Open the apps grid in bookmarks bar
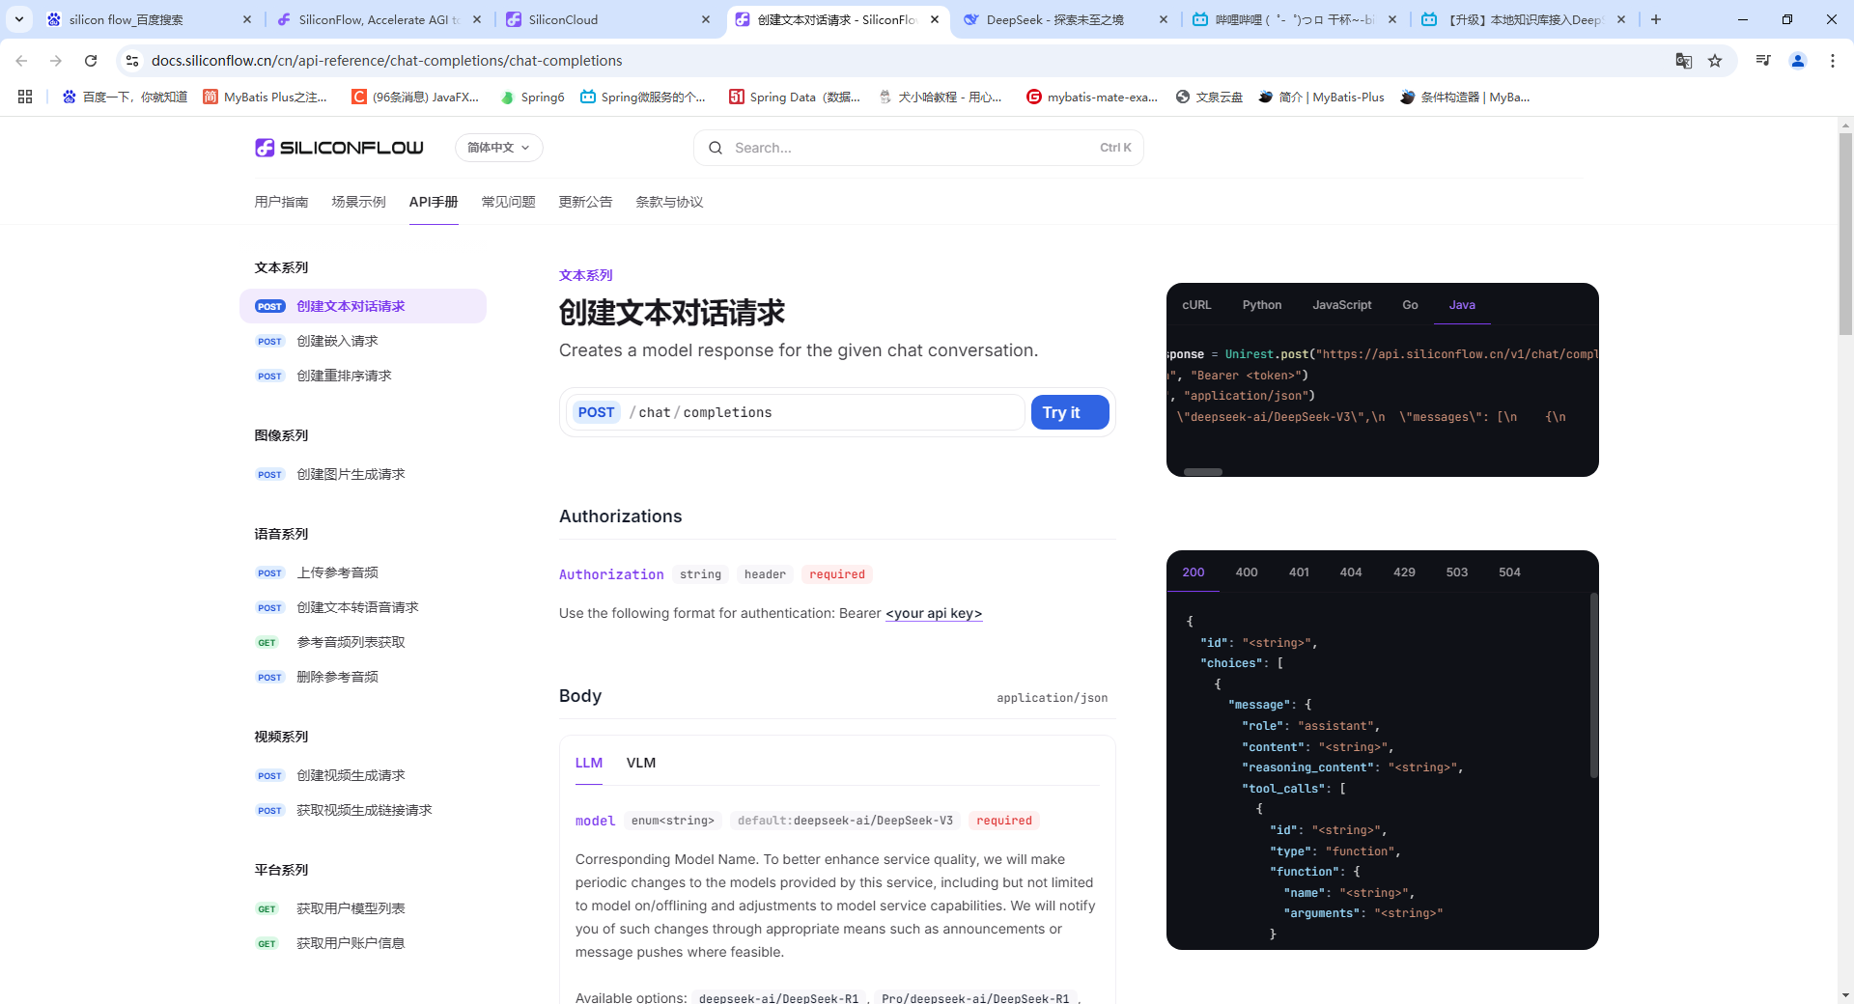Image resolution: width=1854 pixels, height=1004 pixels. (x=25, y=97)
